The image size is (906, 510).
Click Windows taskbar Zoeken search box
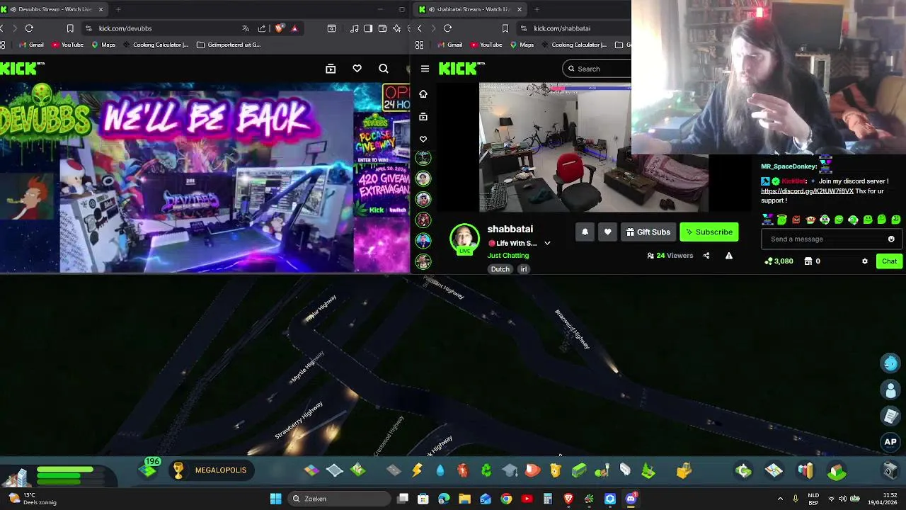(x=338, y=499)
